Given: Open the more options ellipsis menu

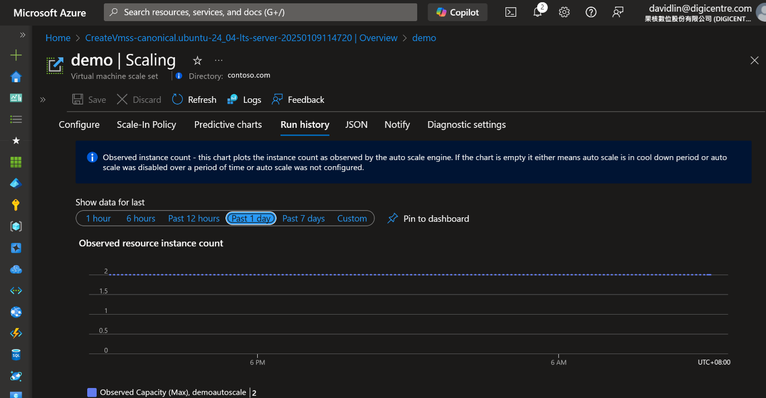Looking at the screenshot, I should click(x=219, y=60).
